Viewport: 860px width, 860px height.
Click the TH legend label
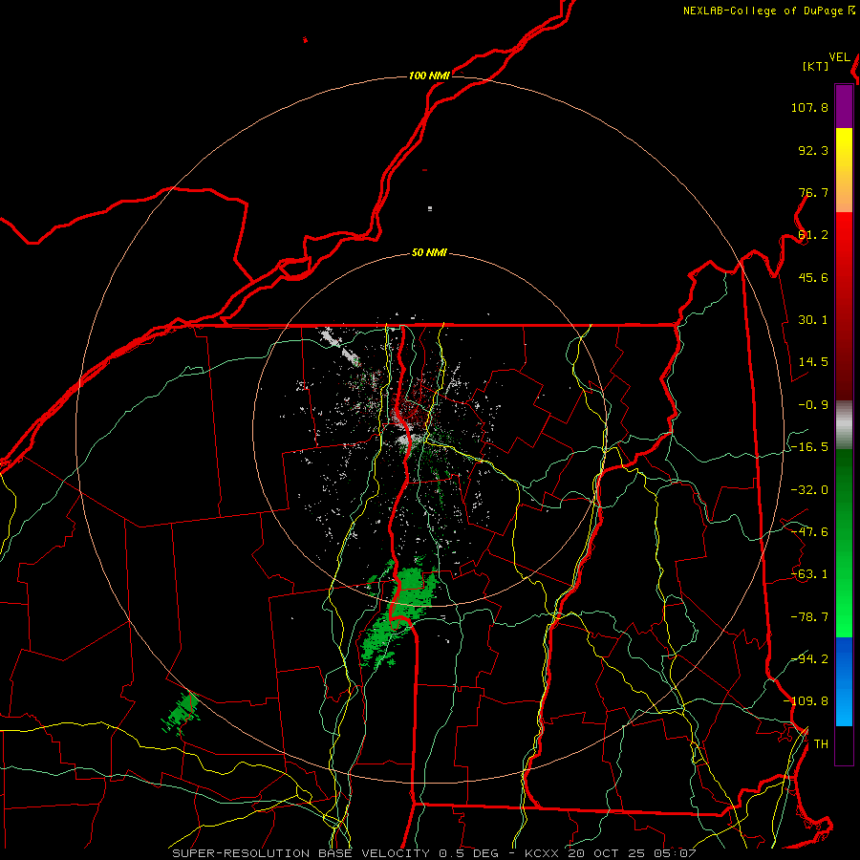click(x=821, y=744)
